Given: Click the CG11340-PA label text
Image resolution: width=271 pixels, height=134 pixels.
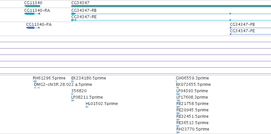Looking at the screenshot, I should (x=39, y=25).
